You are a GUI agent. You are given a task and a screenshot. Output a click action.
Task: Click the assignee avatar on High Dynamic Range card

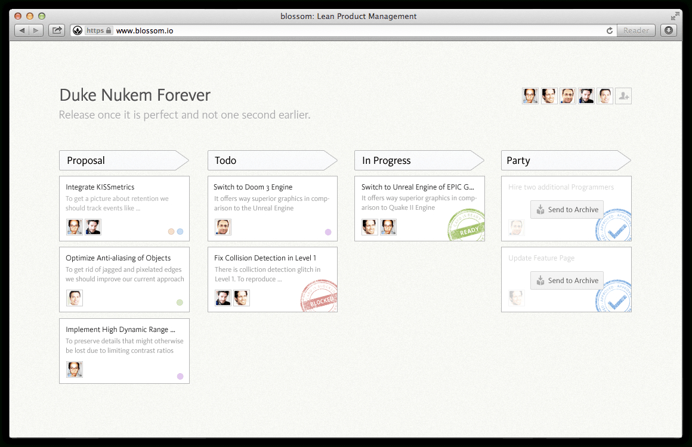coord(74,370)
